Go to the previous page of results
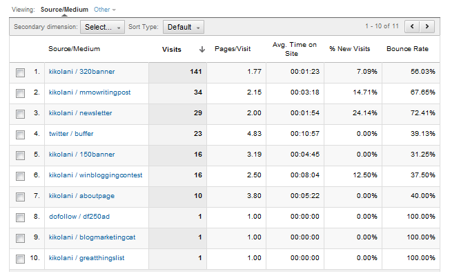 tap(413, 27)
